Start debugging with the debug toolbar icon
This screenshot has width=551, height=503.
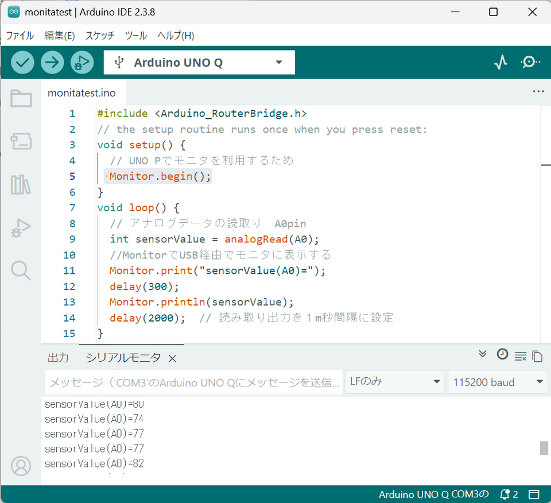(x=82, y=63)
